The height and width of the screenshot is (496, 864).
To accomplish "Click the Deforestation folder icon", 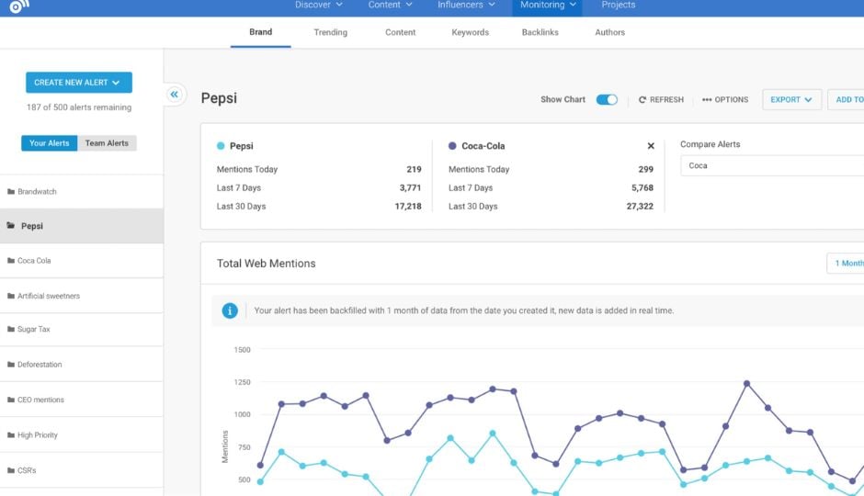I will 11,365.
